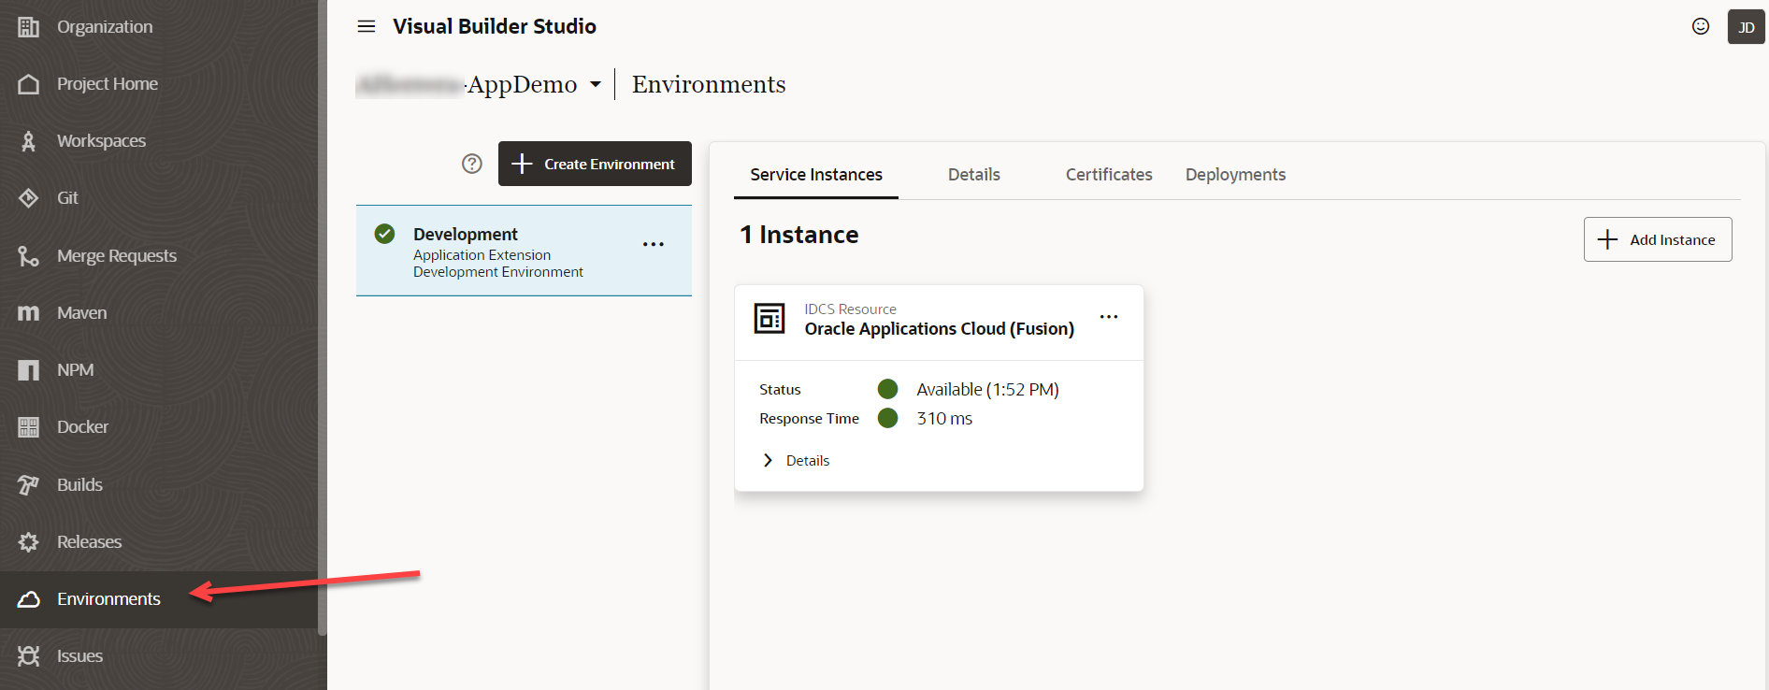Click the IDCS Resource label
The width and height of the screenshot is (1769, 690).
[x=850, y=309]
